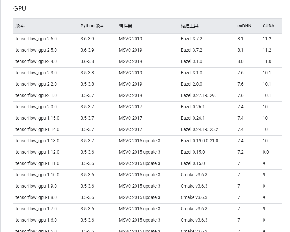The image size is (290, 232).
Task: Click tensorflow_gpu-1.15.0 version cell
Action: pos(38,118)
